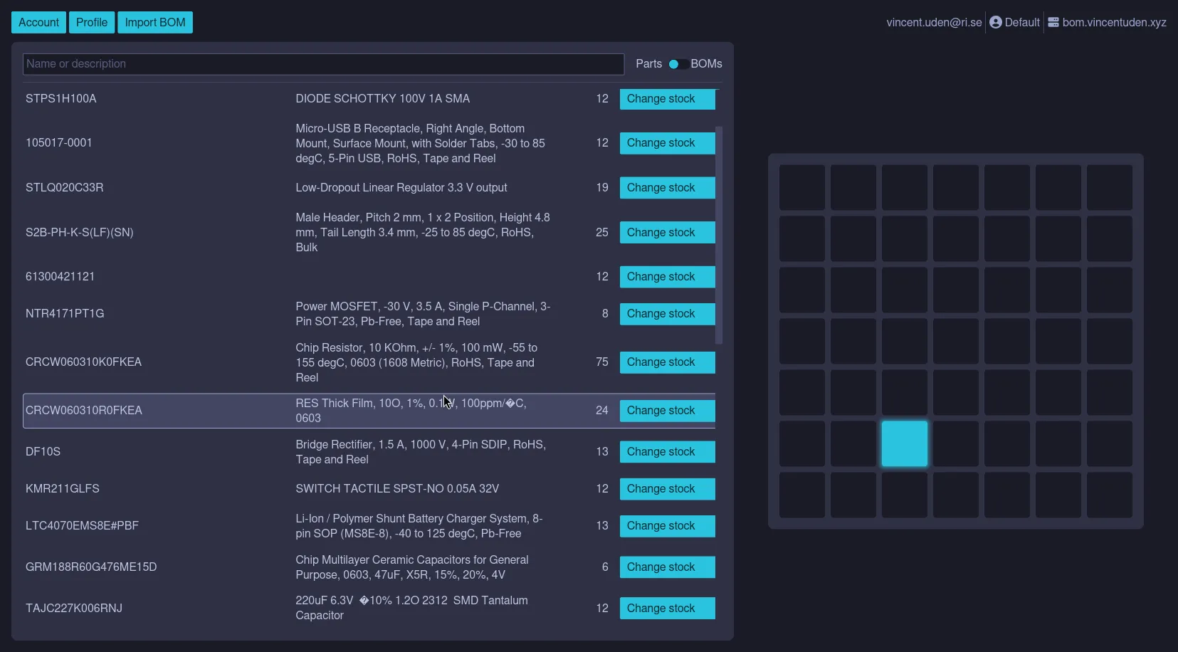Click the bom.vincentuden.xyz server link

pos(1114,22)
